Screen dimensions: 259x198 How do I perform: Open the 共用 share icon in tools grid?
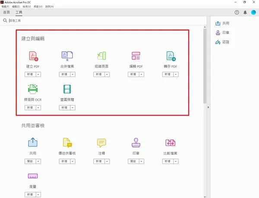tap(33, 142)
